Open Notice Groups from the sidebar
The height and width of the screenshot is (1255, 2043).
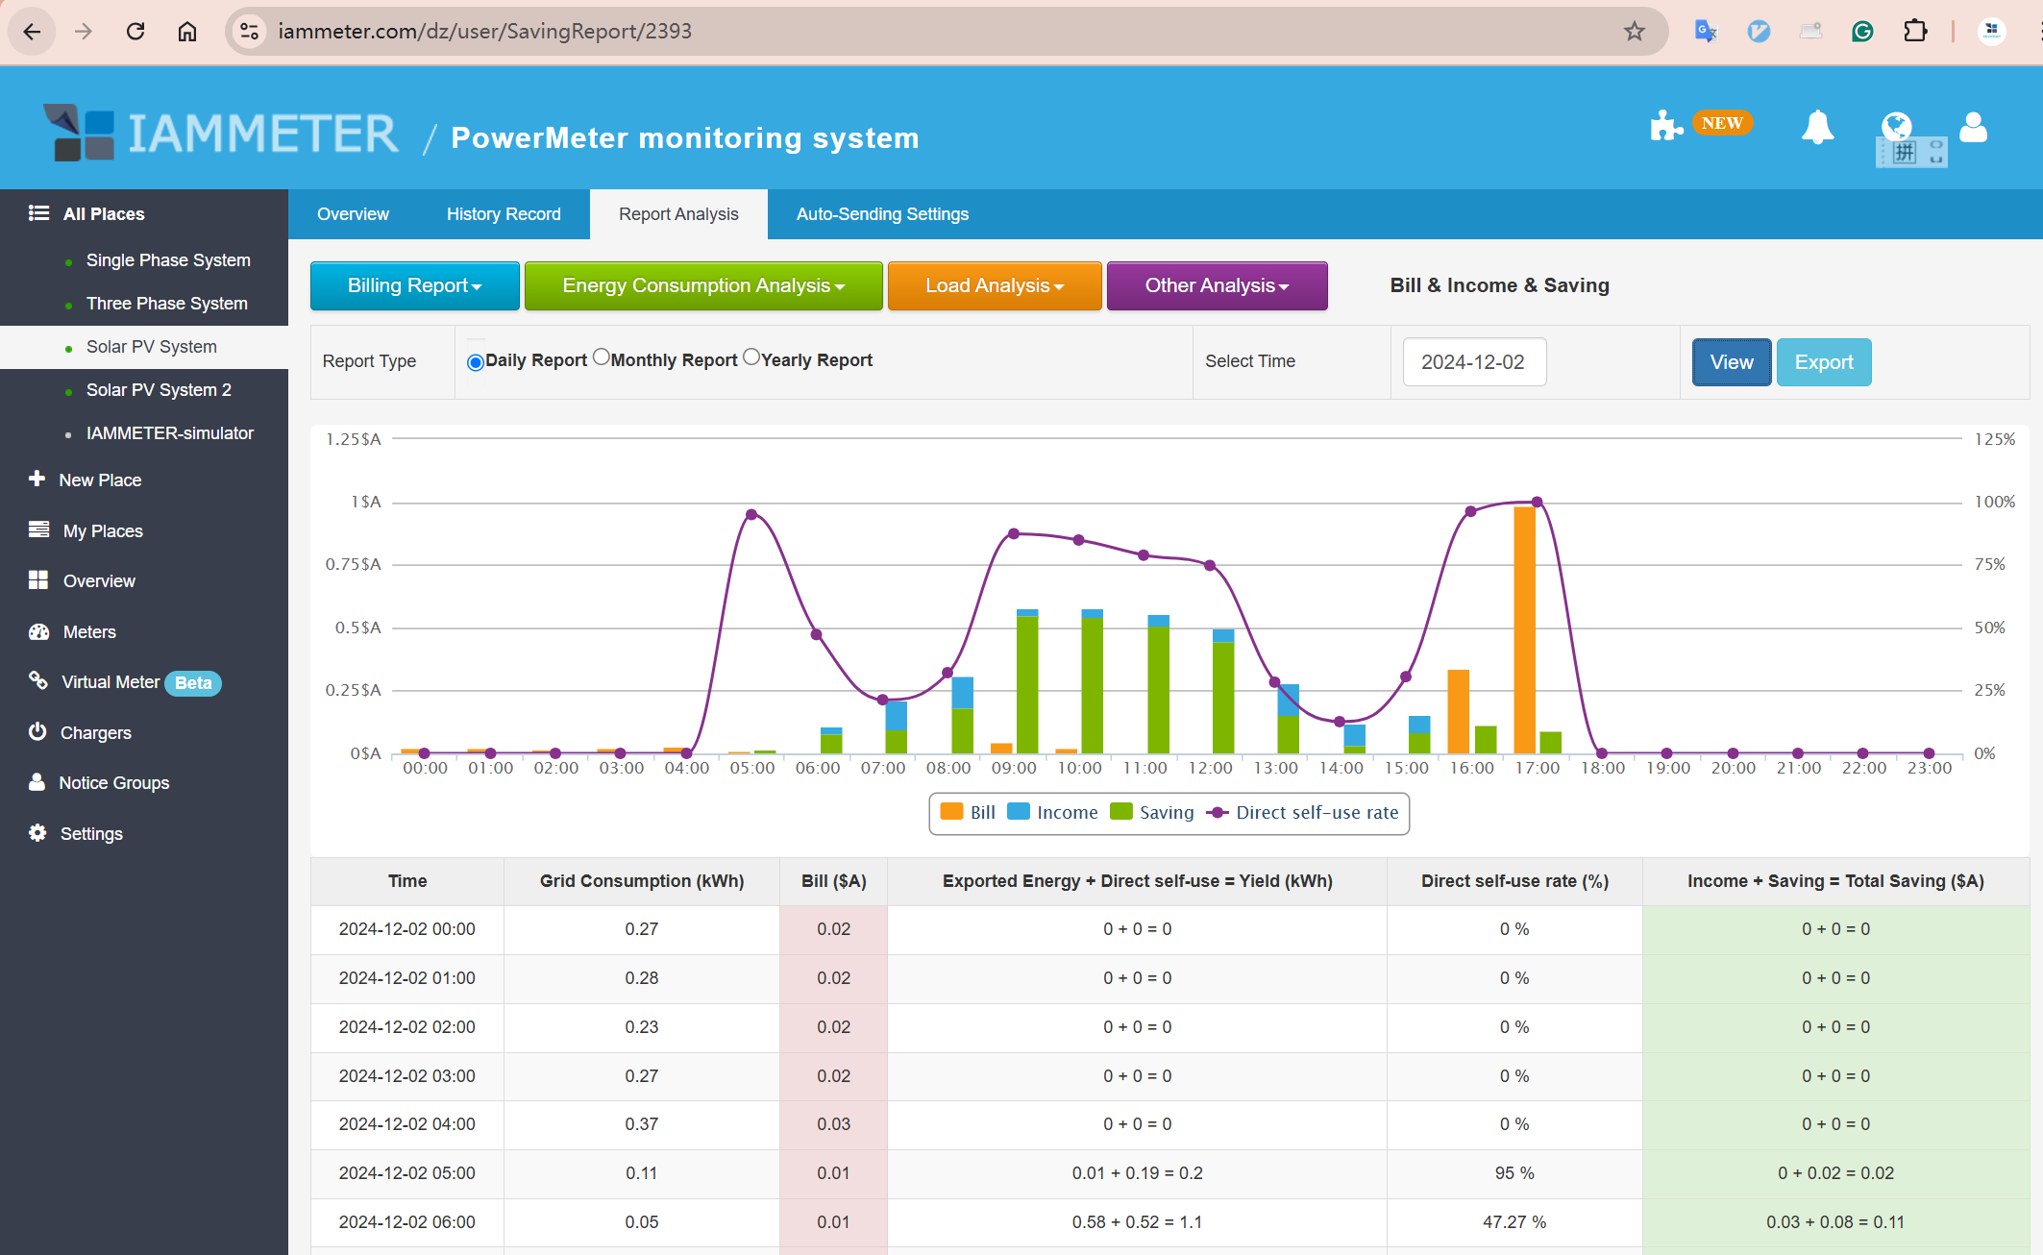[x=113, y=782]
